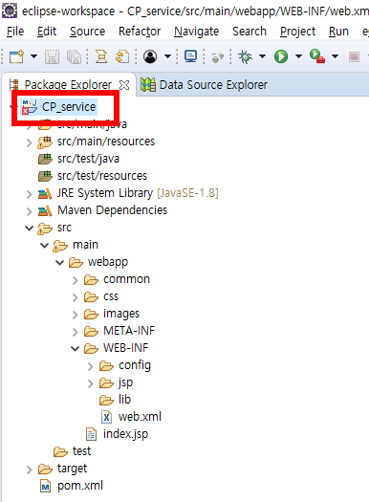Expand the src/main/resources folder
This screenshot has width=369, height=502.
coord(29,142)
